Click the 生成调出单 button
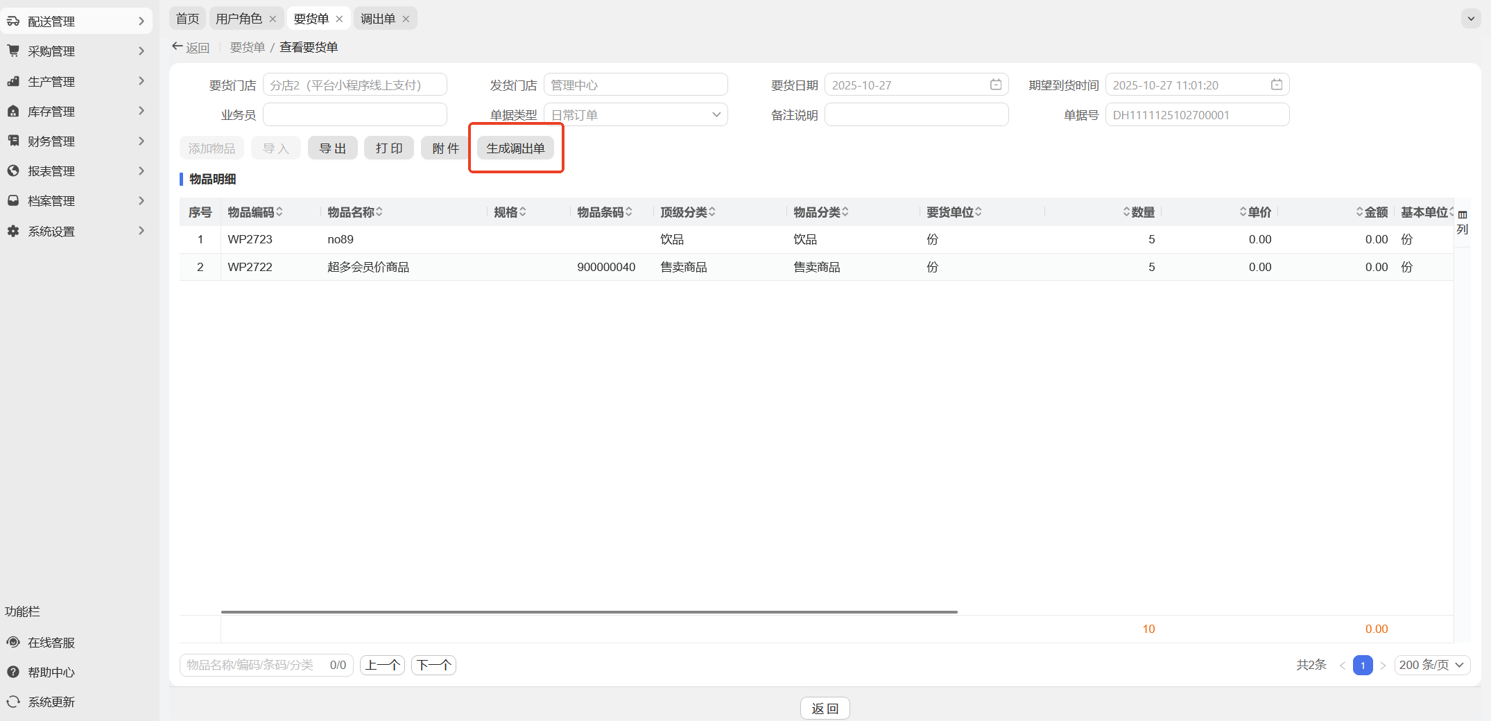The height and width of the screenshot is (721, 1491). pyautogui.click(x=516, y=148)
